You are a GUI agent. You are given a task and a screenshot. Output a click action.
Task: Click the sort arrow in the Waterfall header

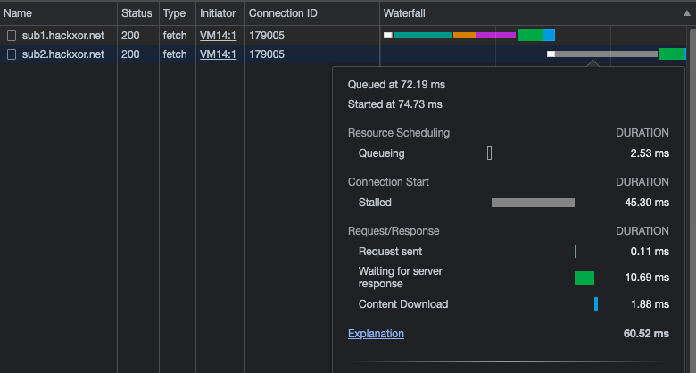point(685,13)
